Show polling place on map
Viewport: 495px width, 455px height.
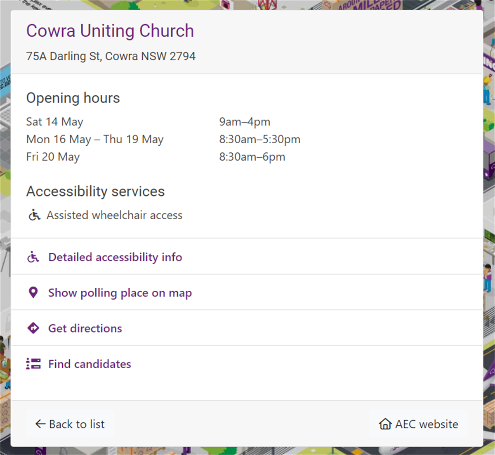click(120, 293)
